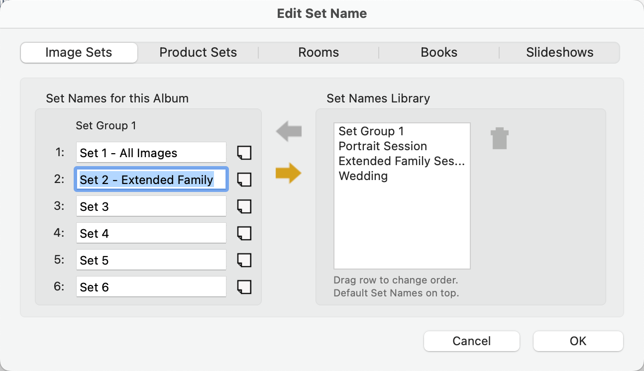Click the note icon next to Set 4
The image size is (644, 371).
coord(244,233)
